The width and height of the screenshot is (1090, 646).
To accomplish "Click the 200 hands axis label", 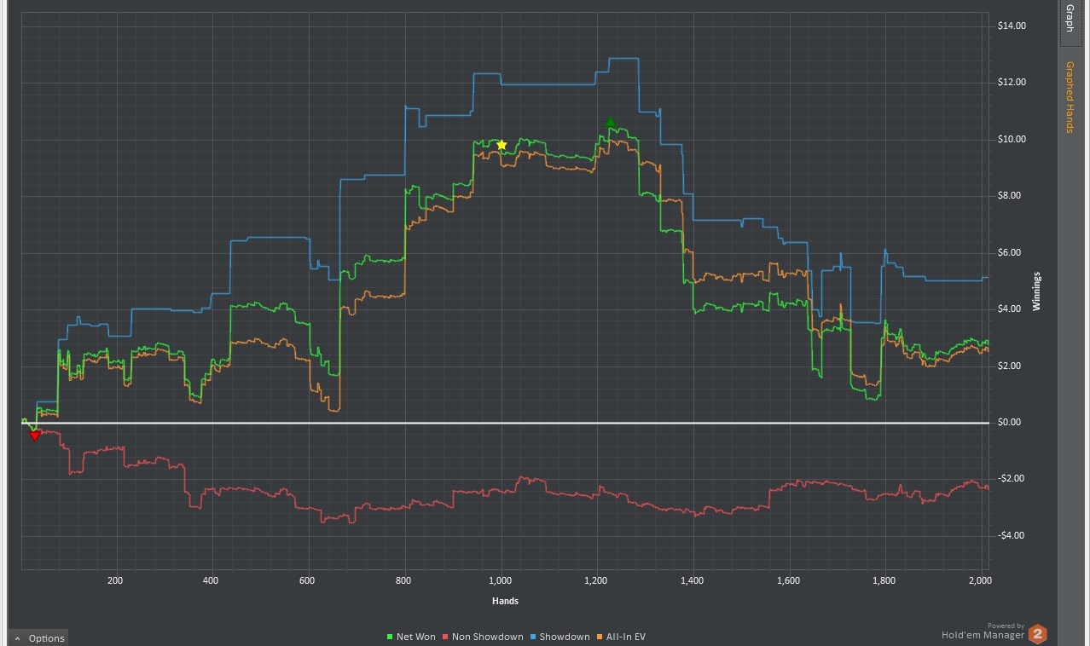I will tap(115, 580).
